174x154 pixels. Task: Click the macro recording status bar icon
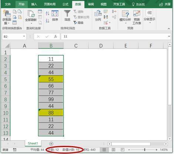point(15,150)
